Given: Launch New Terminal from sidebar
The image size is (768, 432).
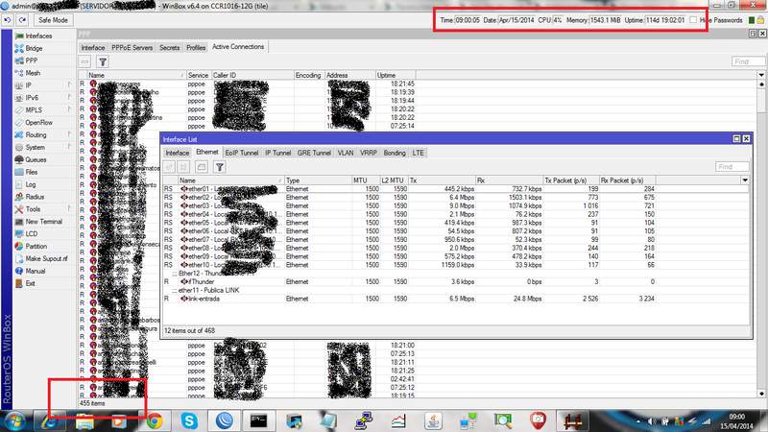Looking at the screenshot, I should coord(43,222).
